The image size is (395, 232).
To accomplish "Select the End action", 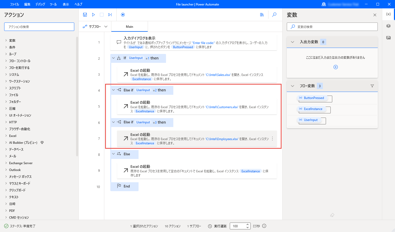I will pos(124,186).
